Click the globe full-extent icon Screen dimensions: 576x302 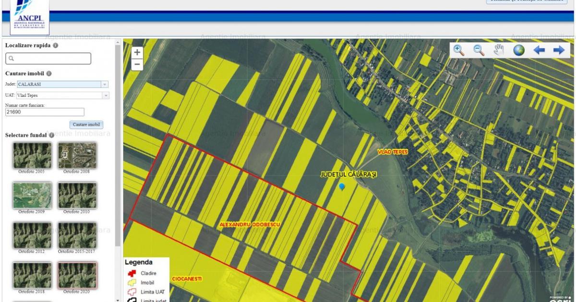click(x=519, y=50)
